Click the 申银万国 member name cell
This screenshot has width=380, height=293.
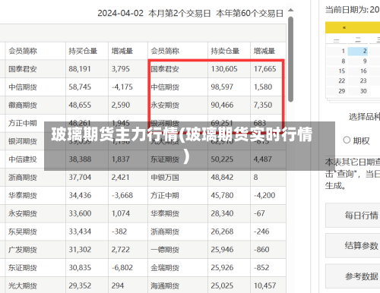click(178, 178)
